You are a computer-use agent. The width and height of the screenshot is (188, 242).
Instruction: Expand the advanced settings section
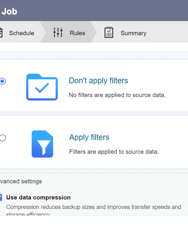click(21, 181)
